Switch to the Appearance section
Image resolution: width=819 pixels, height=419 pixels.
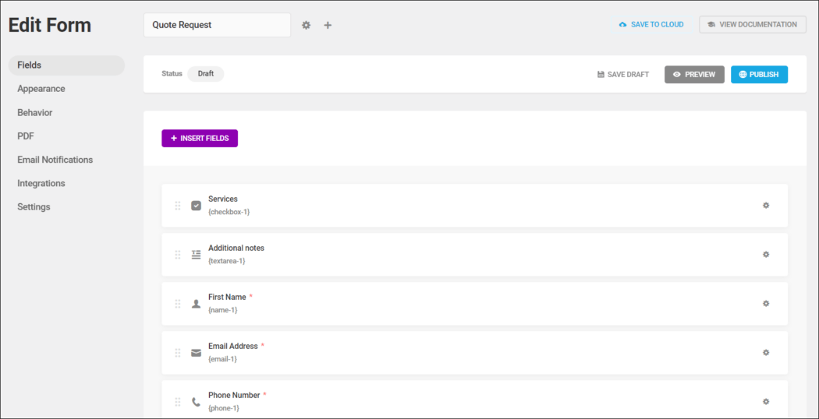[x=41, y=89]
